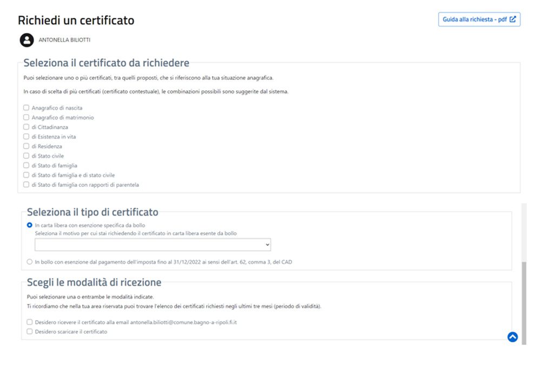
Task: Tick the di Esistenza in vita checkbox
Action: 26,136
